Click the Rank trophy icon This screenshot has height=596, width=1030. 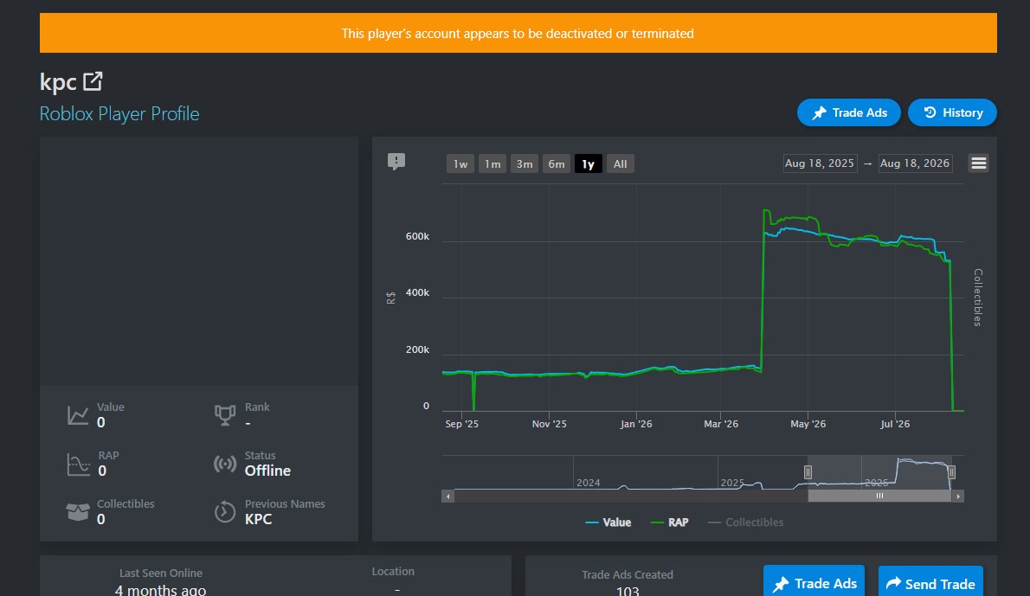225,415
